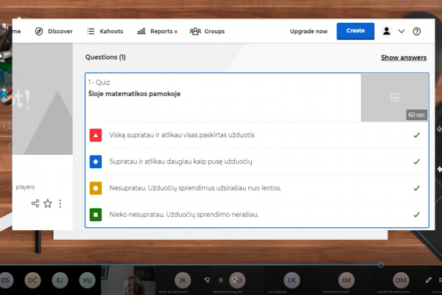442x295 pixels.
Task: Click the checkmark beside 'Nieko nesupratau' answer
Action: click(417, 215)
